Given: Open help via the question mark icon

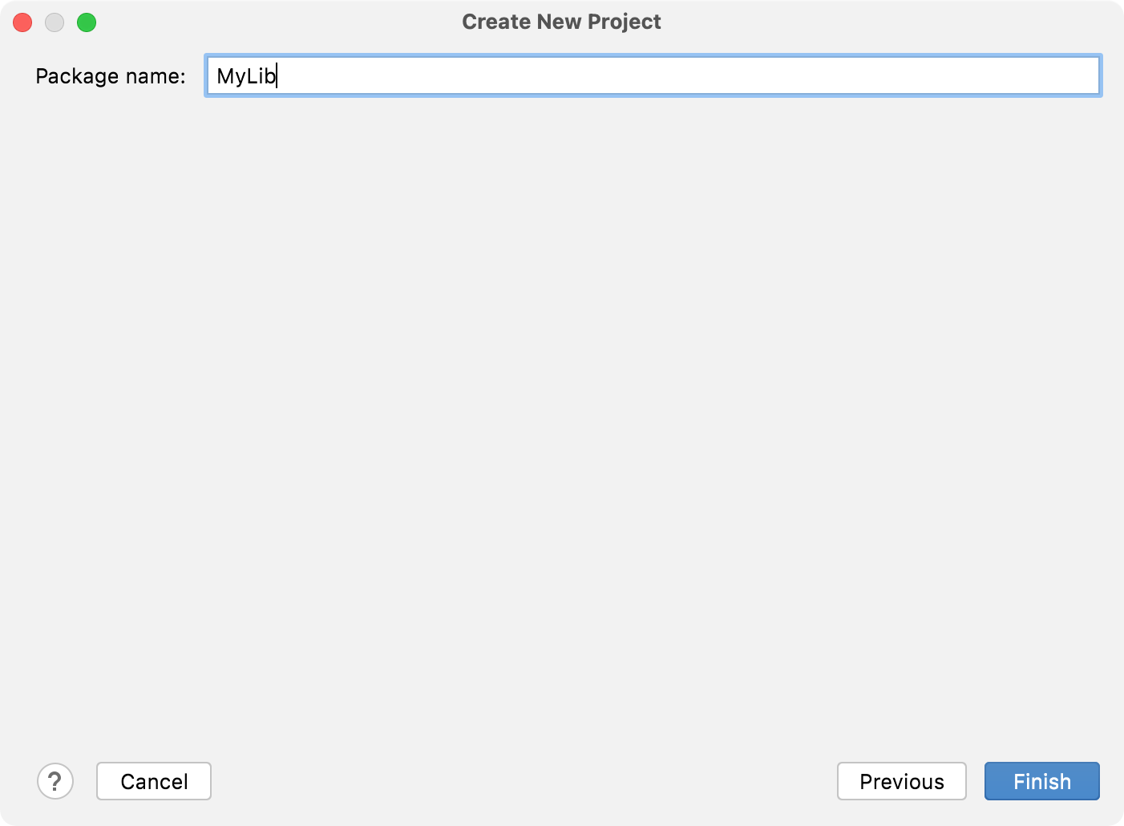Looking at the screenshot, I should 55,781.
